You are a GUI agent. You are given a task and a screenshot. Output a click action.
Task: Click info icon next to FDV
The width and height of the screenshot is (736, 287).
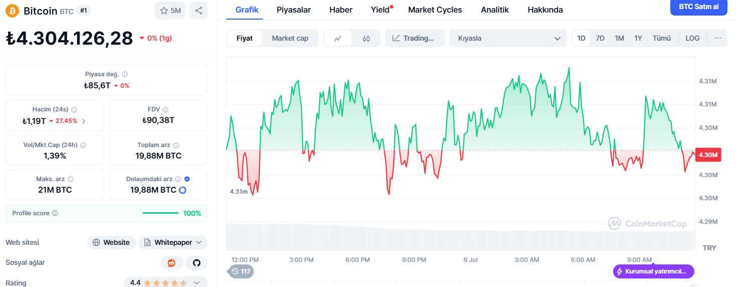[166, 109]
